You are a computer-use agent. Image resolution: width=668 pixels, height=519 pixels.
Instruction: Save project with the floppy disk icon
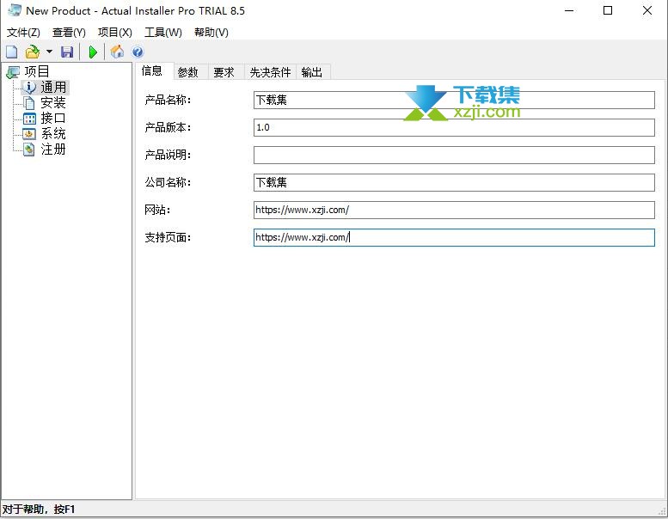click(x=67, y=52)
